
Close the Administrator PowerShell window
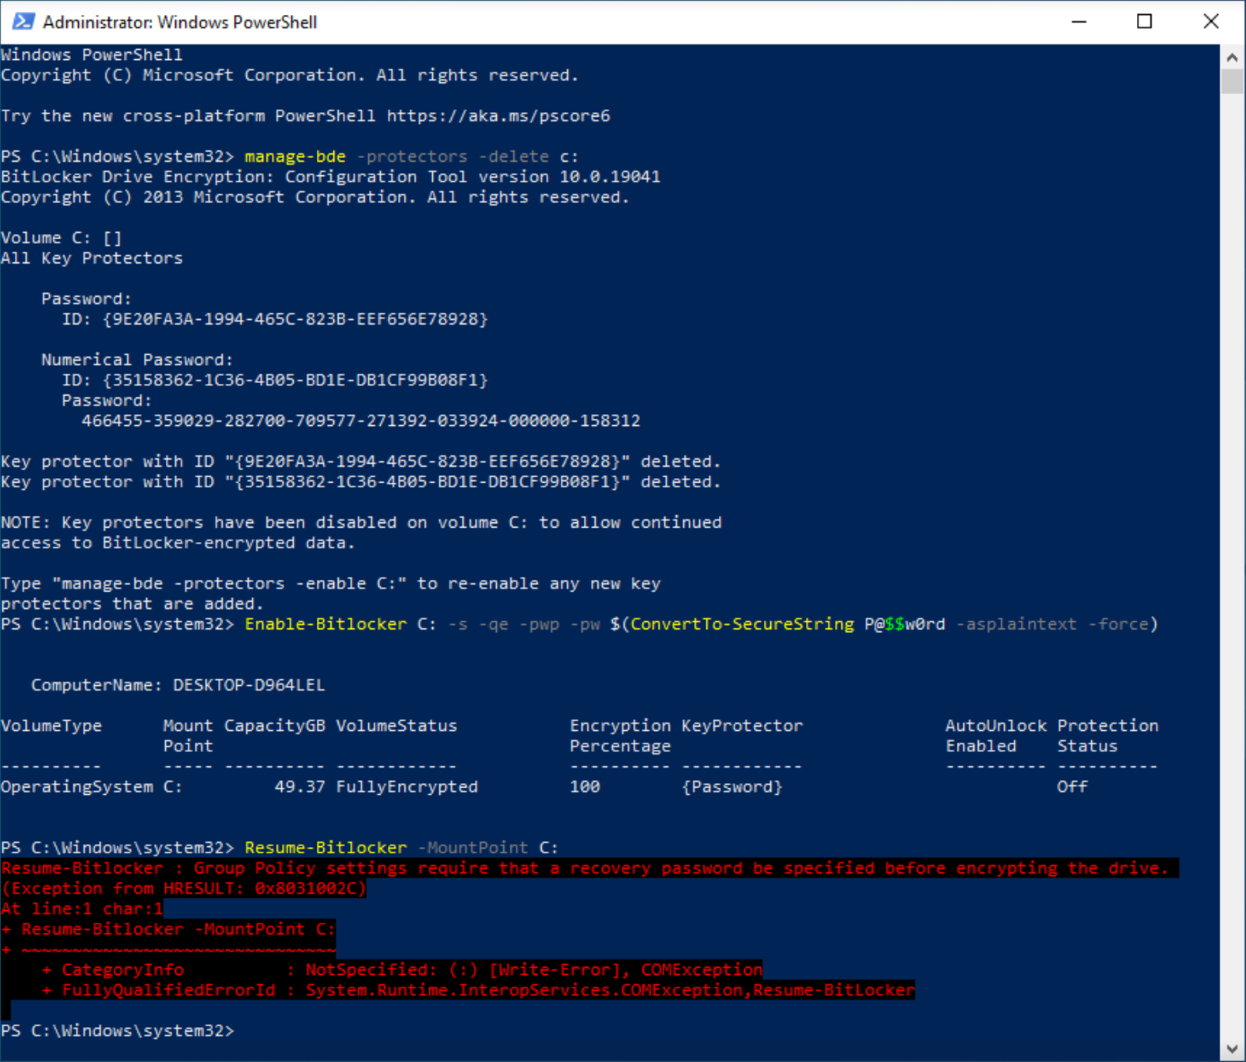[x=1210, y=22]
